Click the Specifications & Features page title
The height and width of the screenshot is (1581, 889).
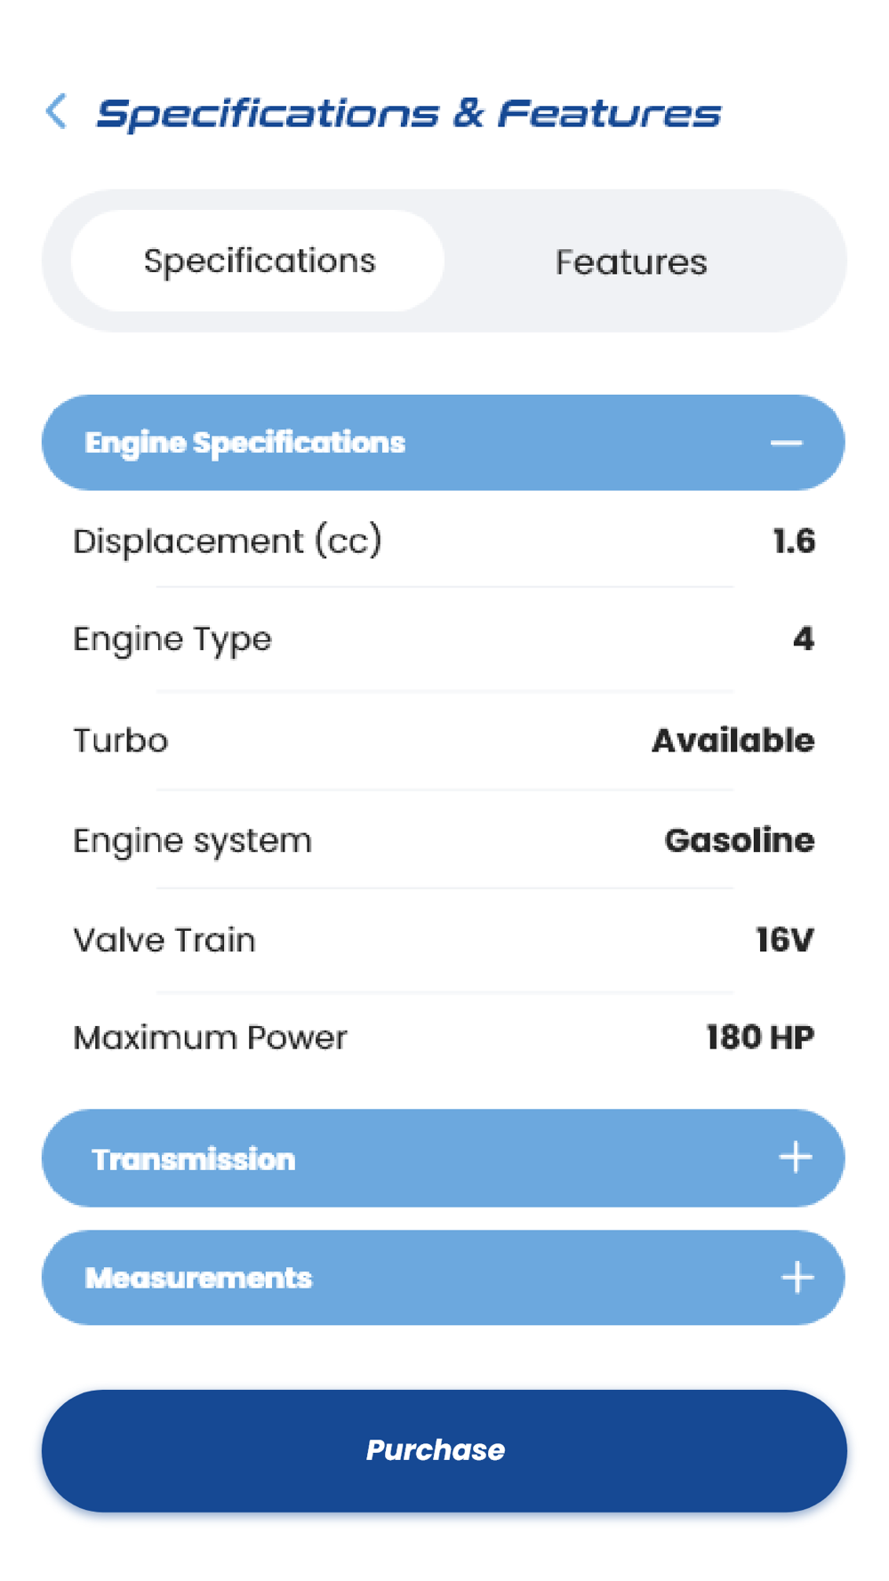[408, 114]
